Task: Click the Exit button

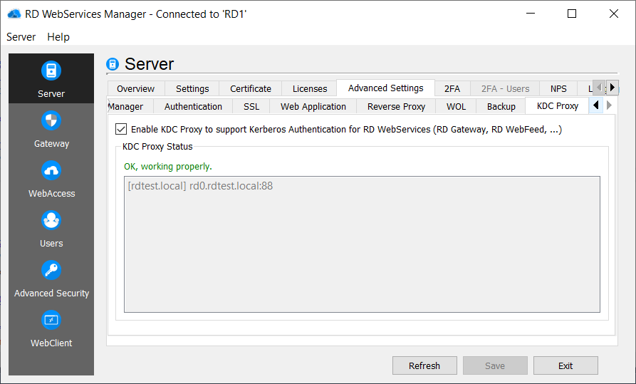Action: point(565,365)
